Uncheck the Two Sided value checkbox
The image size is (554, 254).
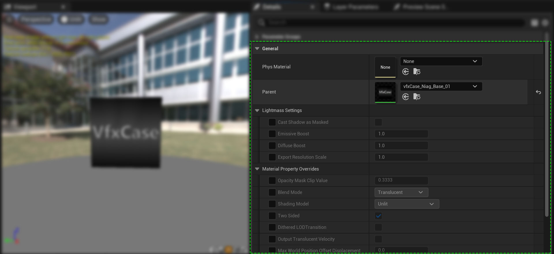coord(378,216)
